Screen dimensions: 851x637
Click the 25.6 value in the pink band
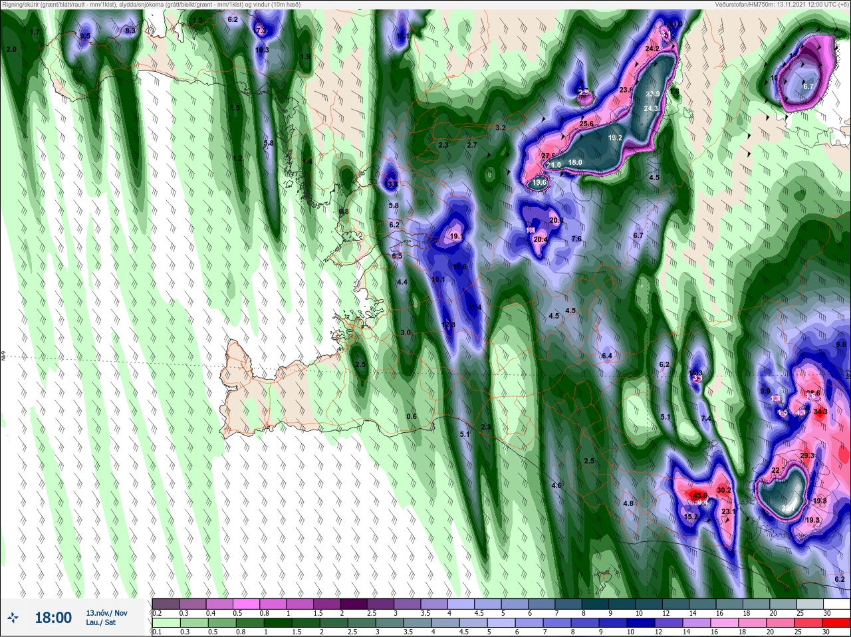coord(586,124)
